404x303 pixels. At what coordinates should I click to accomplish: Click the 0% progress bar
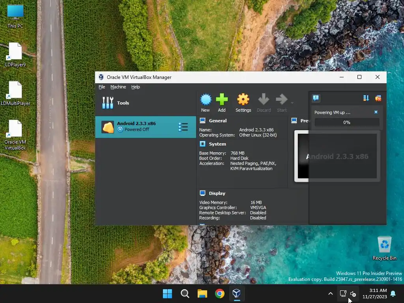(x=347, y=122)
